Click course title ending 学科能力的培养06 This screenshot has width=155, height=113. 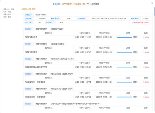point(68,104)
